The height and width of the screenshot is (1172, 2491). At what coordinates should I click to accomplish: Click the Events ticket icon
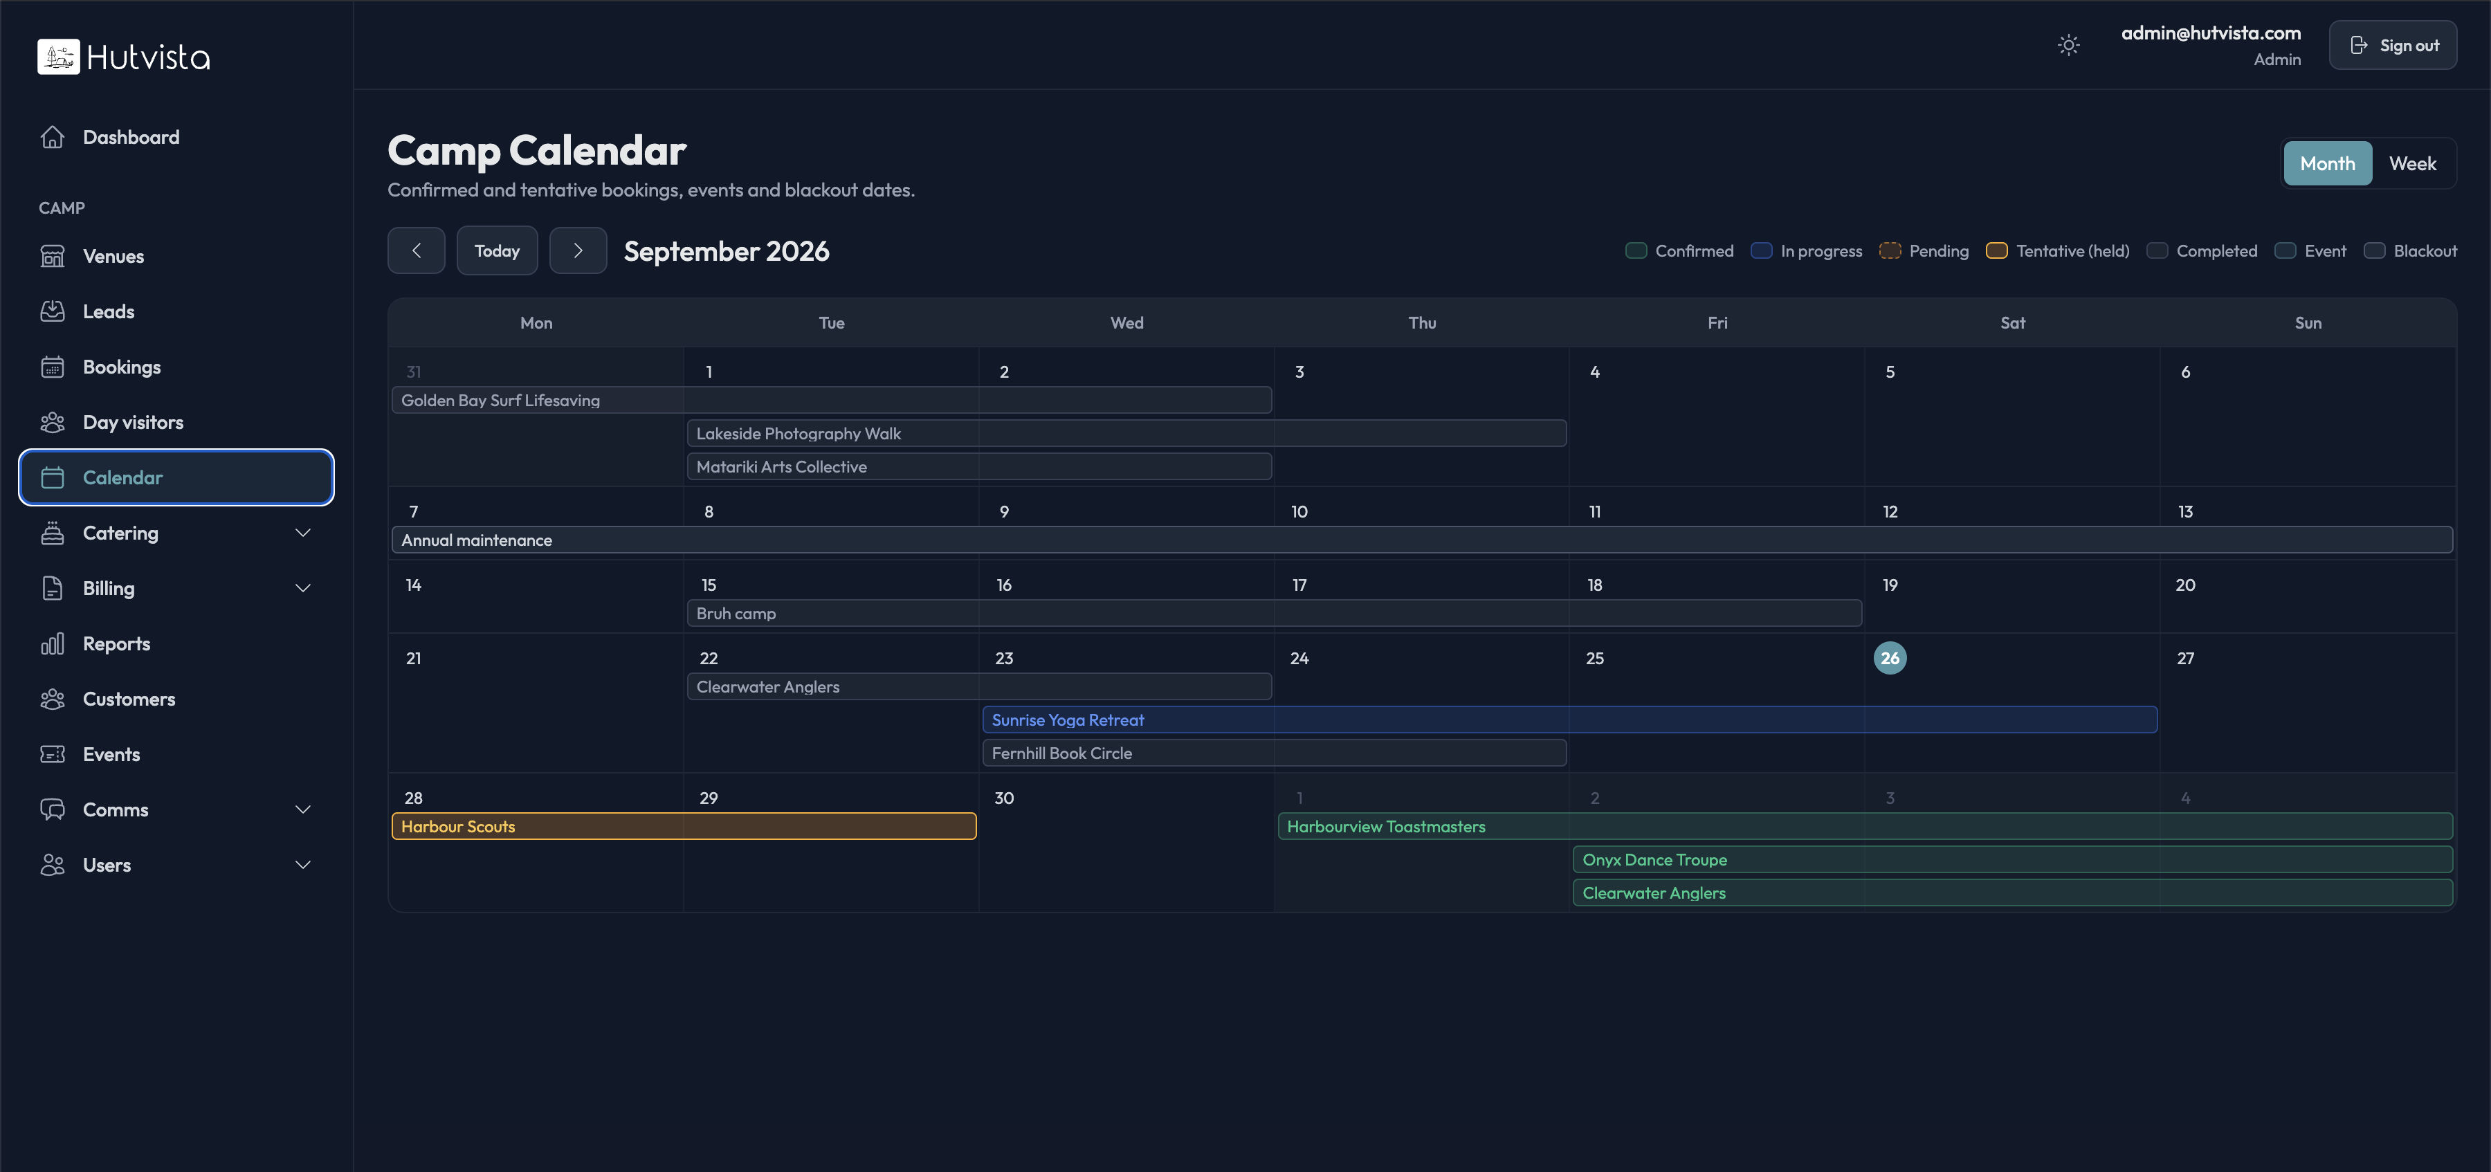tap(52, 754)
